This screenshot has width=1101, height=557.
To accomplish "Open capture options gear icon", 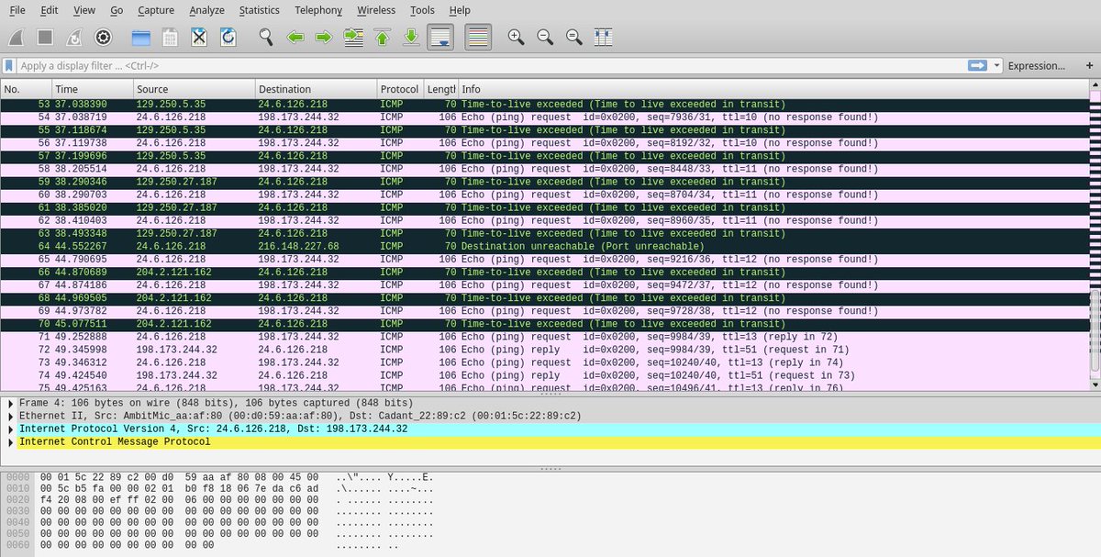I will pyautogui.click(x=104, y=38).
